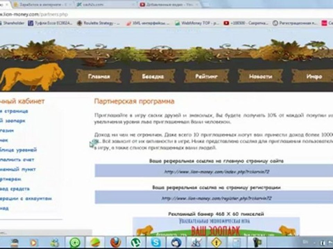This screenshot has height=249, width=333.
Task: Click the video camera taskbar icon
Action: (x=257, y=243)
